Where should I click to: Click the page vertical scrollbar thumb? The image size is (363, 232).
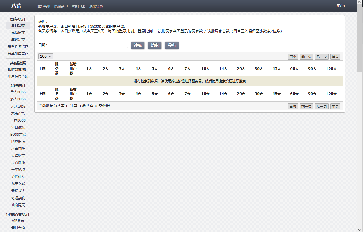(x=360, y=39)
